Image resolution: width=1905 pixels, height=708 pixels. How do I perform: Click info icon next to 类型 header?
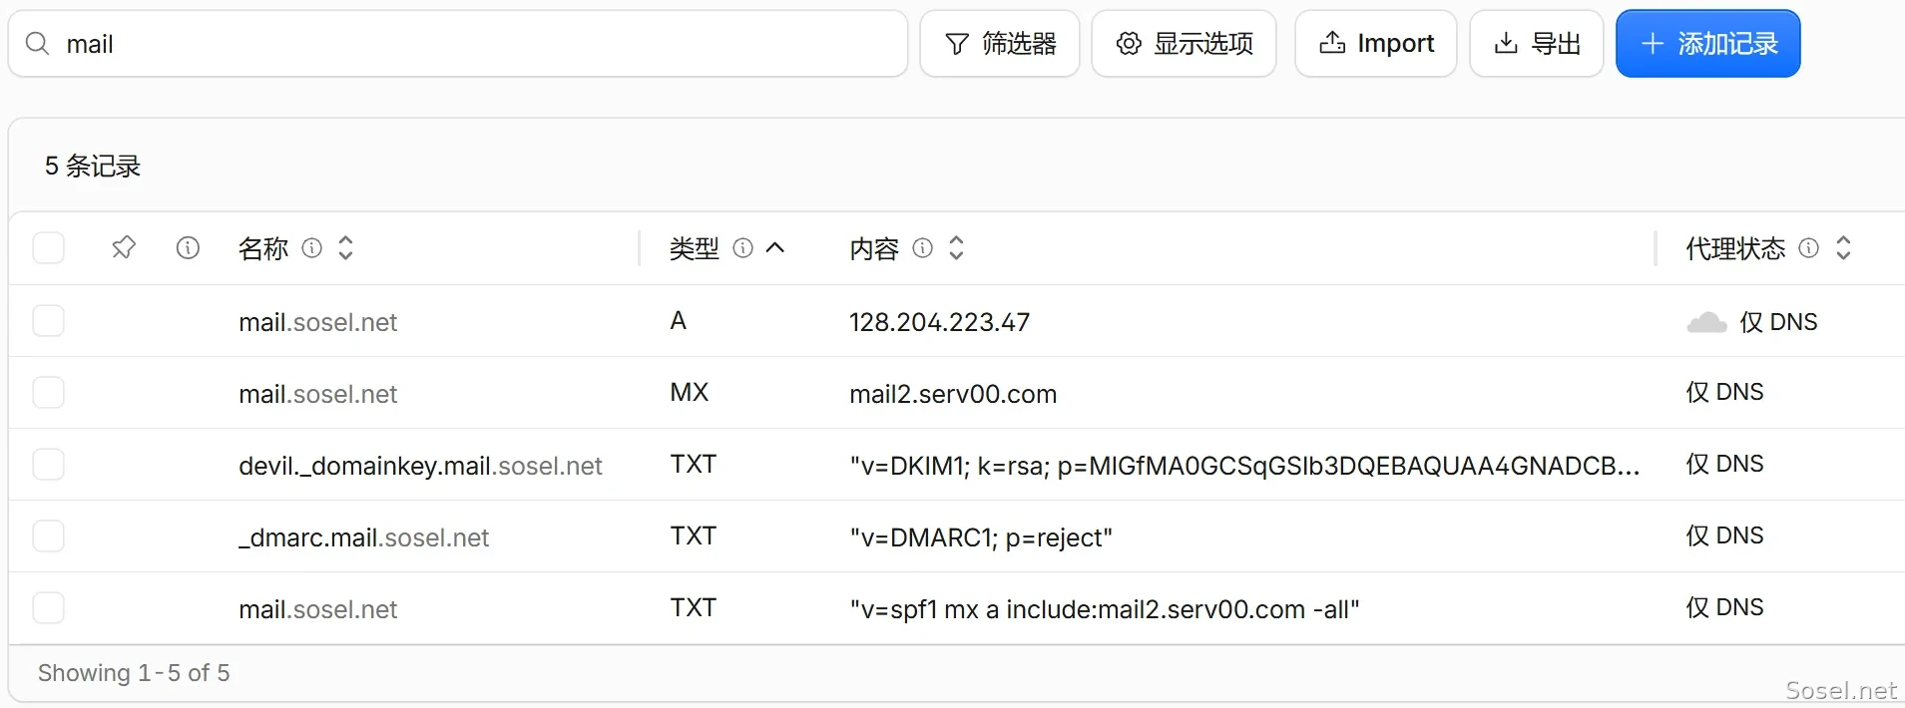(743, 247)
